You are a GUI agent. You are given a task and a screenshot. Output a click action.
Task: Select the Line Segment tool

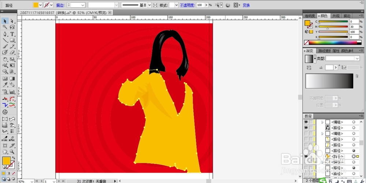click(x=5, y=40)
